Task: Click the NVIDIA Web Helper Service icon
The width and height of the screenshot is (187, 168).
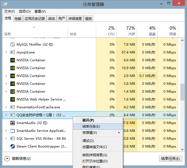Action: tap(13, 99)
